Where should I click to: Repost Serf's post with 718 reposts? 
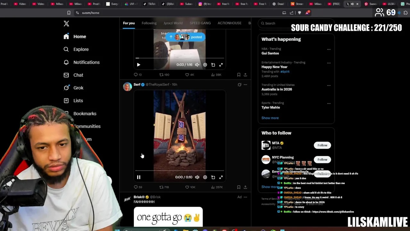click(x=164, y=187)
